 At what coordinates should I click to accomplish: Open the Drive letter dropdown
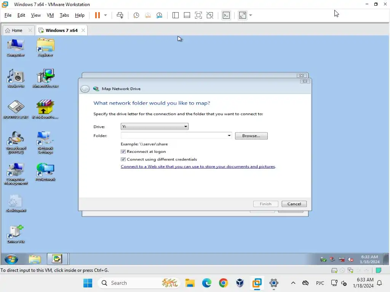pyautogui.click(x=155, y=126)
